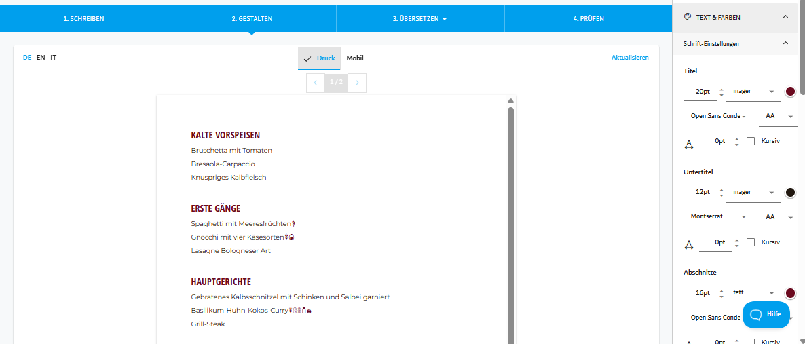This screenshot has height=344, width=805.
Task: Switch preview language to EN
Action: [41, 58]
